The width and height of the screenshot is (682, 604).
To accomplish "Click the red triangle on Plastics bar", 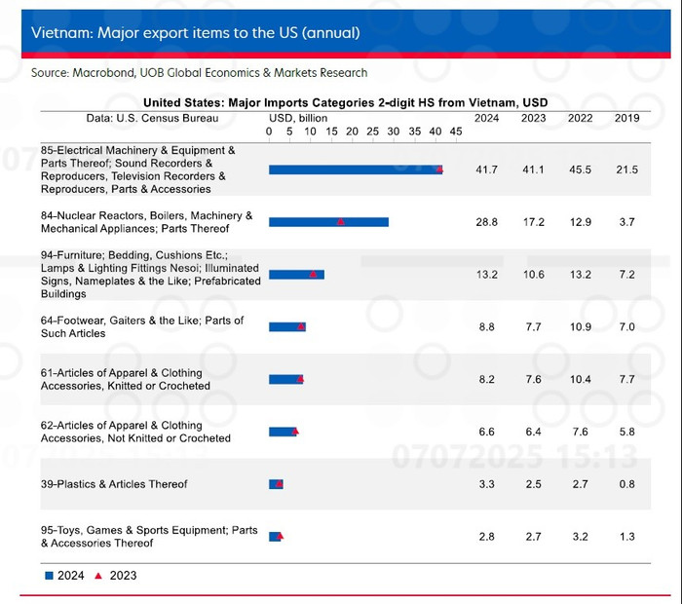I will (x=280, y=484).
